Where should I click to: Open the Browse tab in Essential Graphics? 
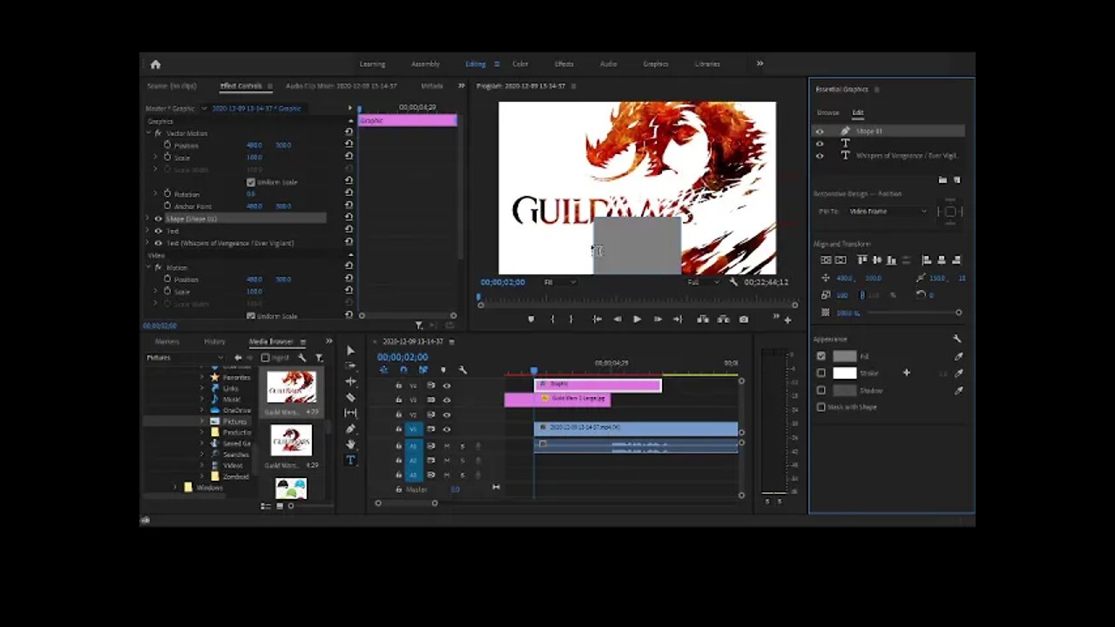pyautogui.click(x=828, y=113)
